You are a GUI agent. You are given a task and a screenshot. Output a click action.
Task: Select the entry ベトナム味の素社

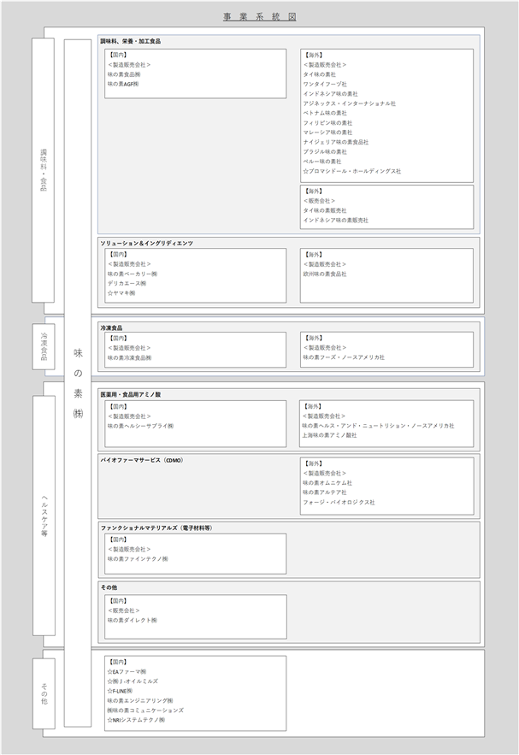pos(325,113)
